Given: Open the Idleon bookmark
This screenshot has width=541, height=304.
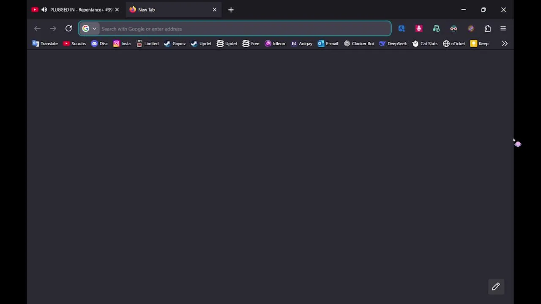Looking at the screenshot, I should tap(275, 43).
